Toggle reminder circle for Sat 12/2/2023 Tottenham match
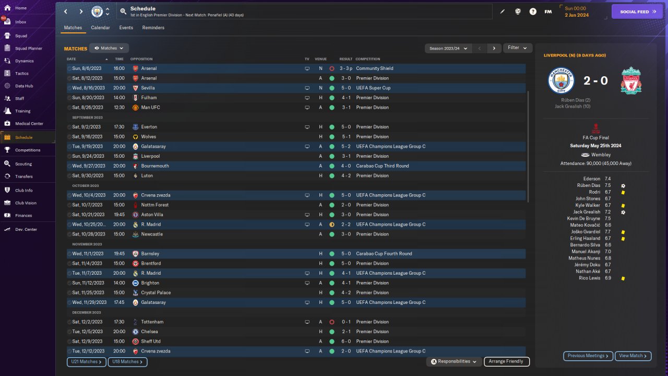Screen dimensions: 668x376 coord(69,322)
